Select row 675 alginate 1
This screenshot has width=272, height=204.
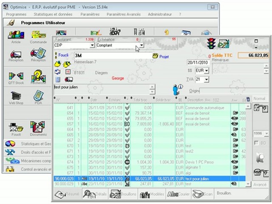[x=150, y=167]
